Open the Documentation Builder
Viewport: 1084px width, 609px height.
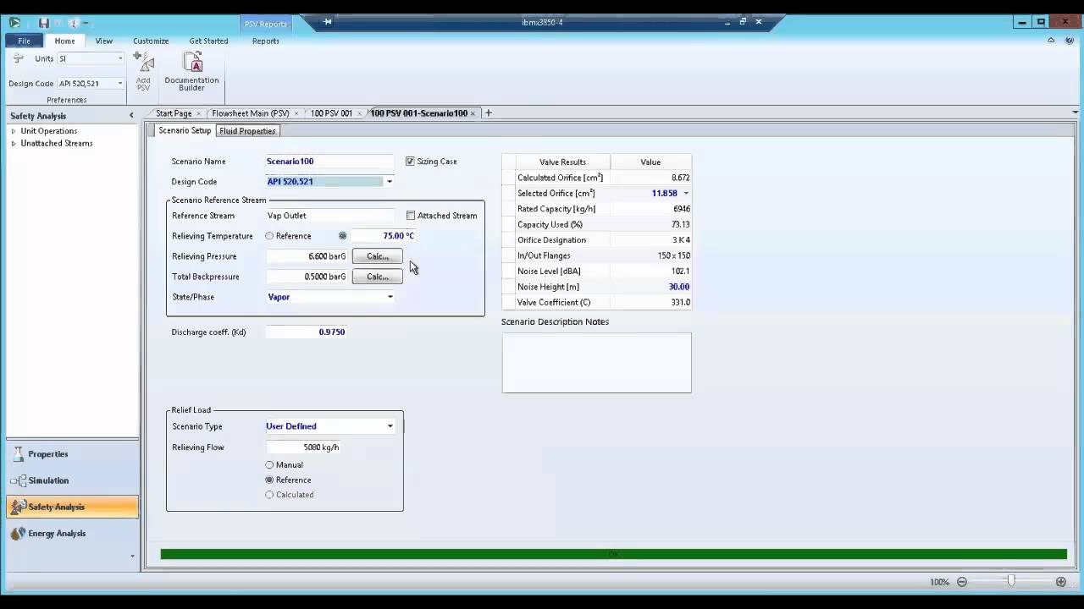(x=192, y=71)
